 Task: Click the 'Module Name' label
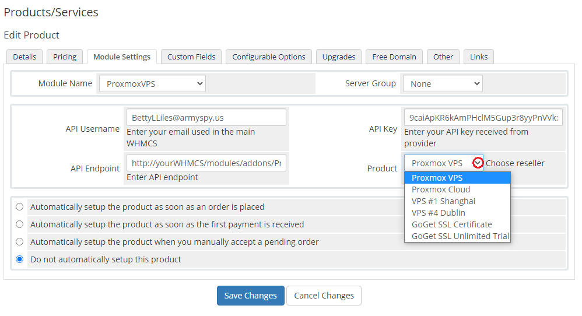[65, 83]
